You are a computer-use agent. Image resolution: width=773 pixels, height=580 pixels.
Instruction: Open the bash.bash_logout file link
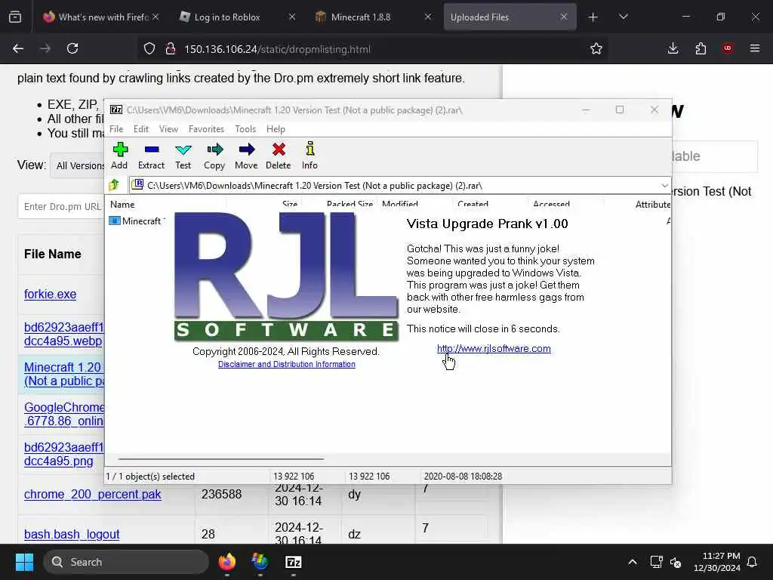pos(72,534)
